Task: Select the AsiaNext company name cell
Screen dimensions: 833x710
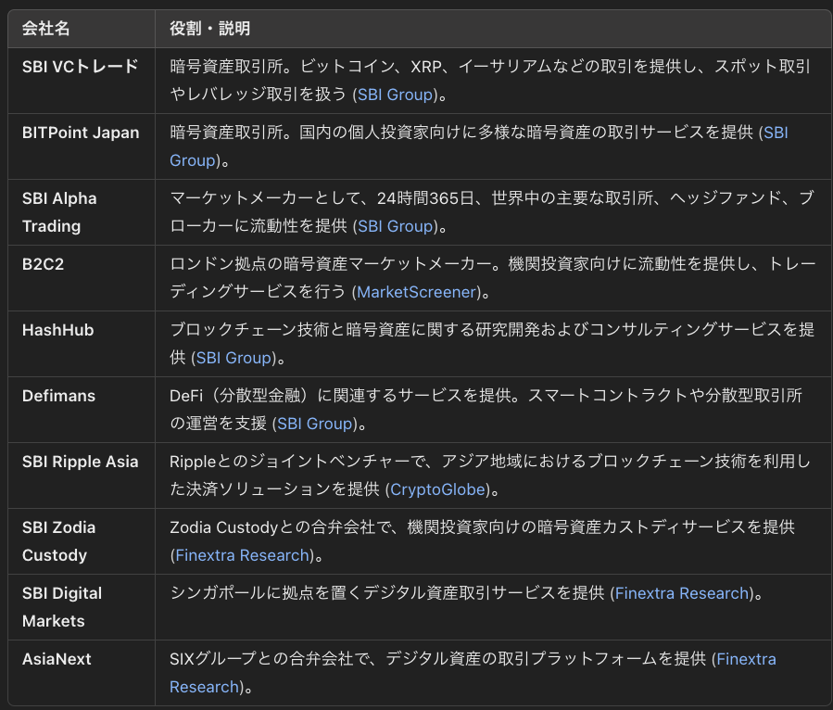Action: [82, 673]
